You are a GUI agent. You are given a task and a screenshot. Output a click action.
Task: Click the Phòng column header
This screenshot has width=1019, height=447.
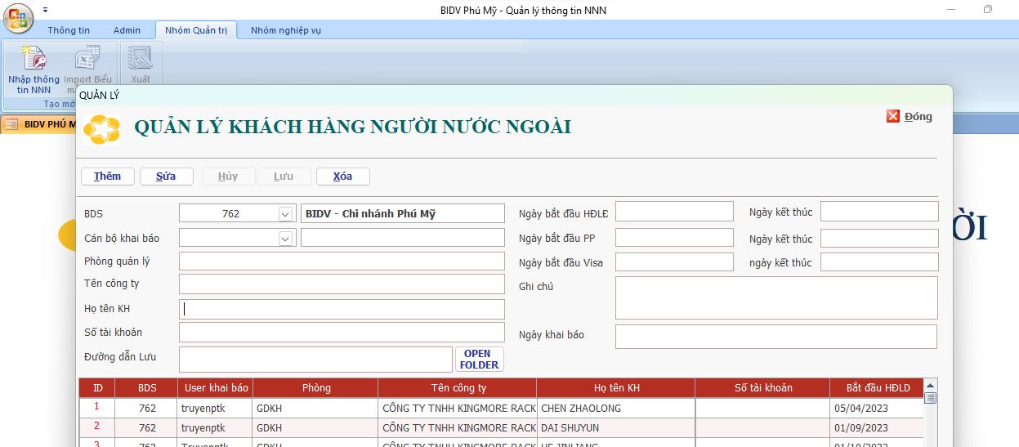[x=316, y=387]
